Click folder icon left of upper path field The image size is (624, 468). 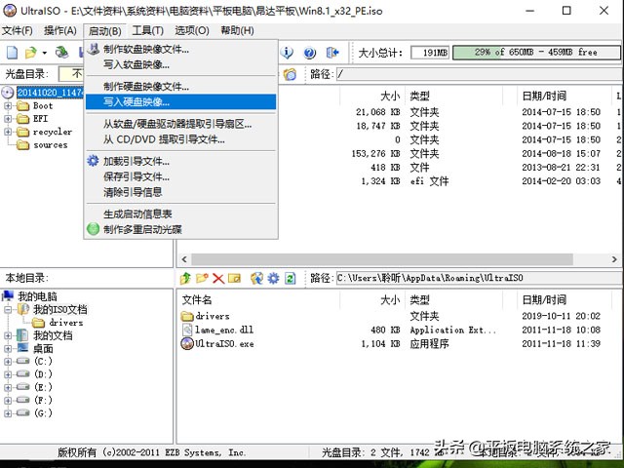(290, 74)
